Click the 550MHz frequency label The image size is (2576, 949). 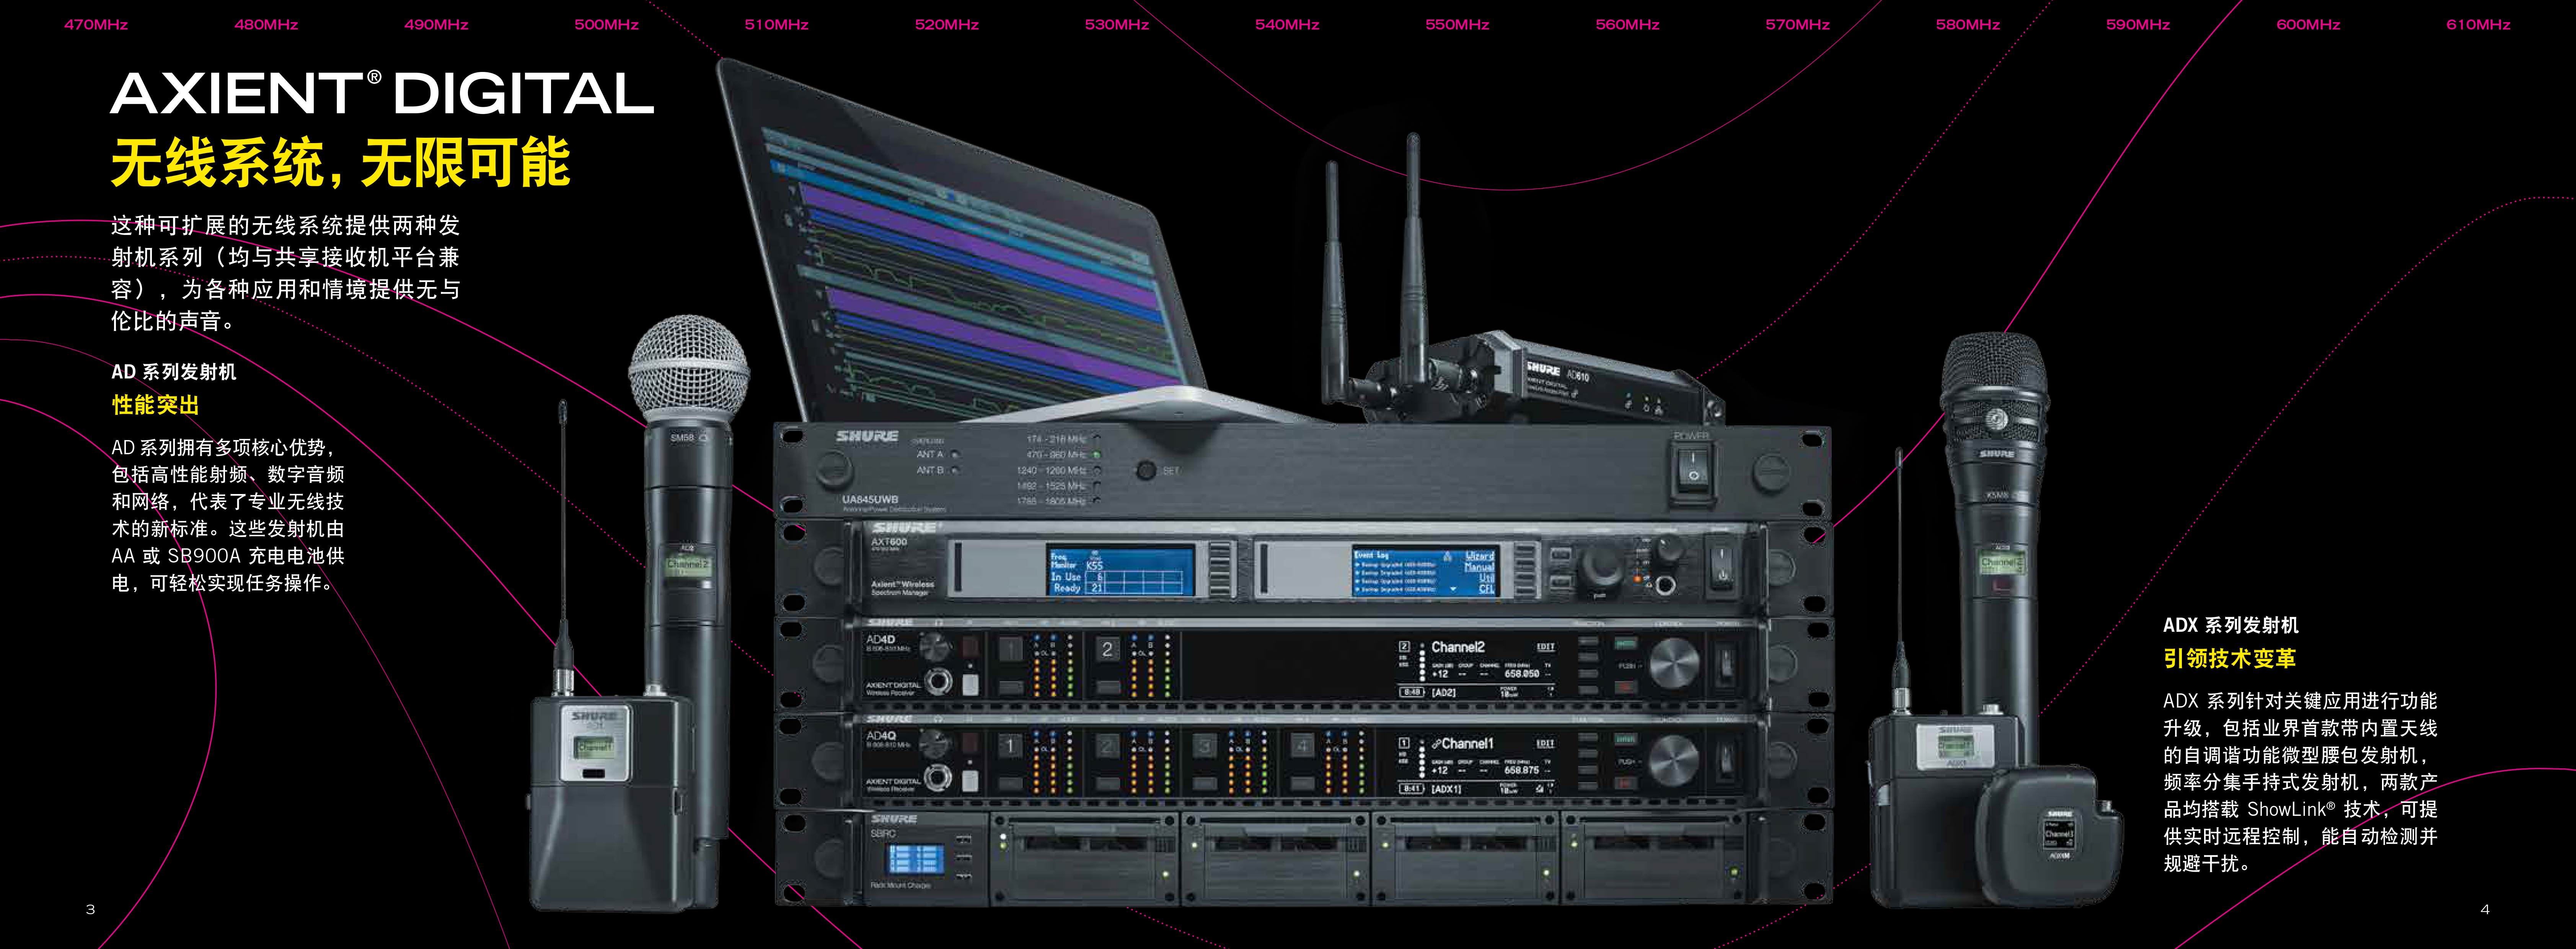[1457, 24]
